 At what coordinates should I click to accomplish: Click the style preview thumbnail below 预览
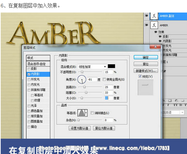click(145, 87)
